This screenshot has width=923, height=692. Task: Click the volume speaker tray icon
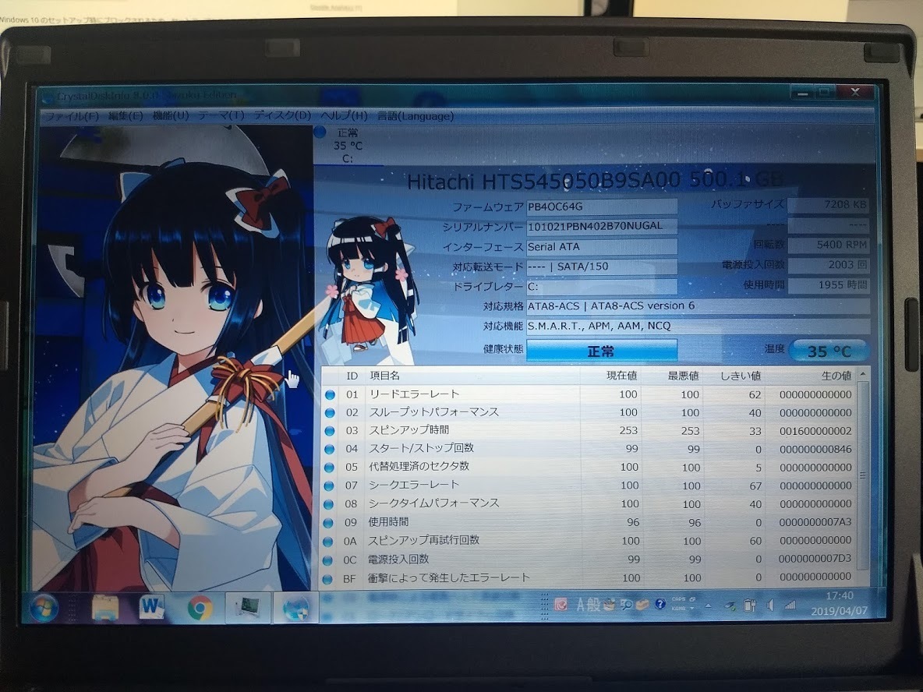tap(770, 605)
